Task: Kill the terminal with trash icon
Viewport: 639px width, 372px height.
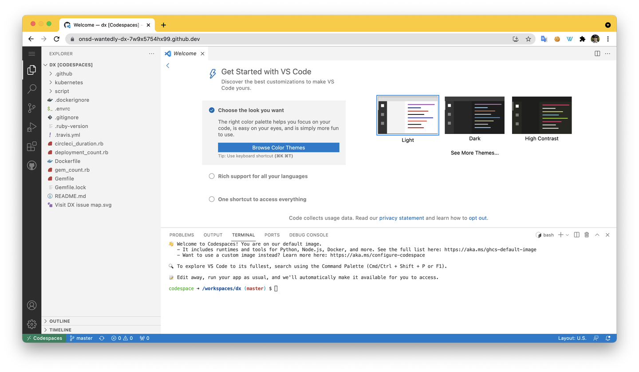Action: (587, 235)
